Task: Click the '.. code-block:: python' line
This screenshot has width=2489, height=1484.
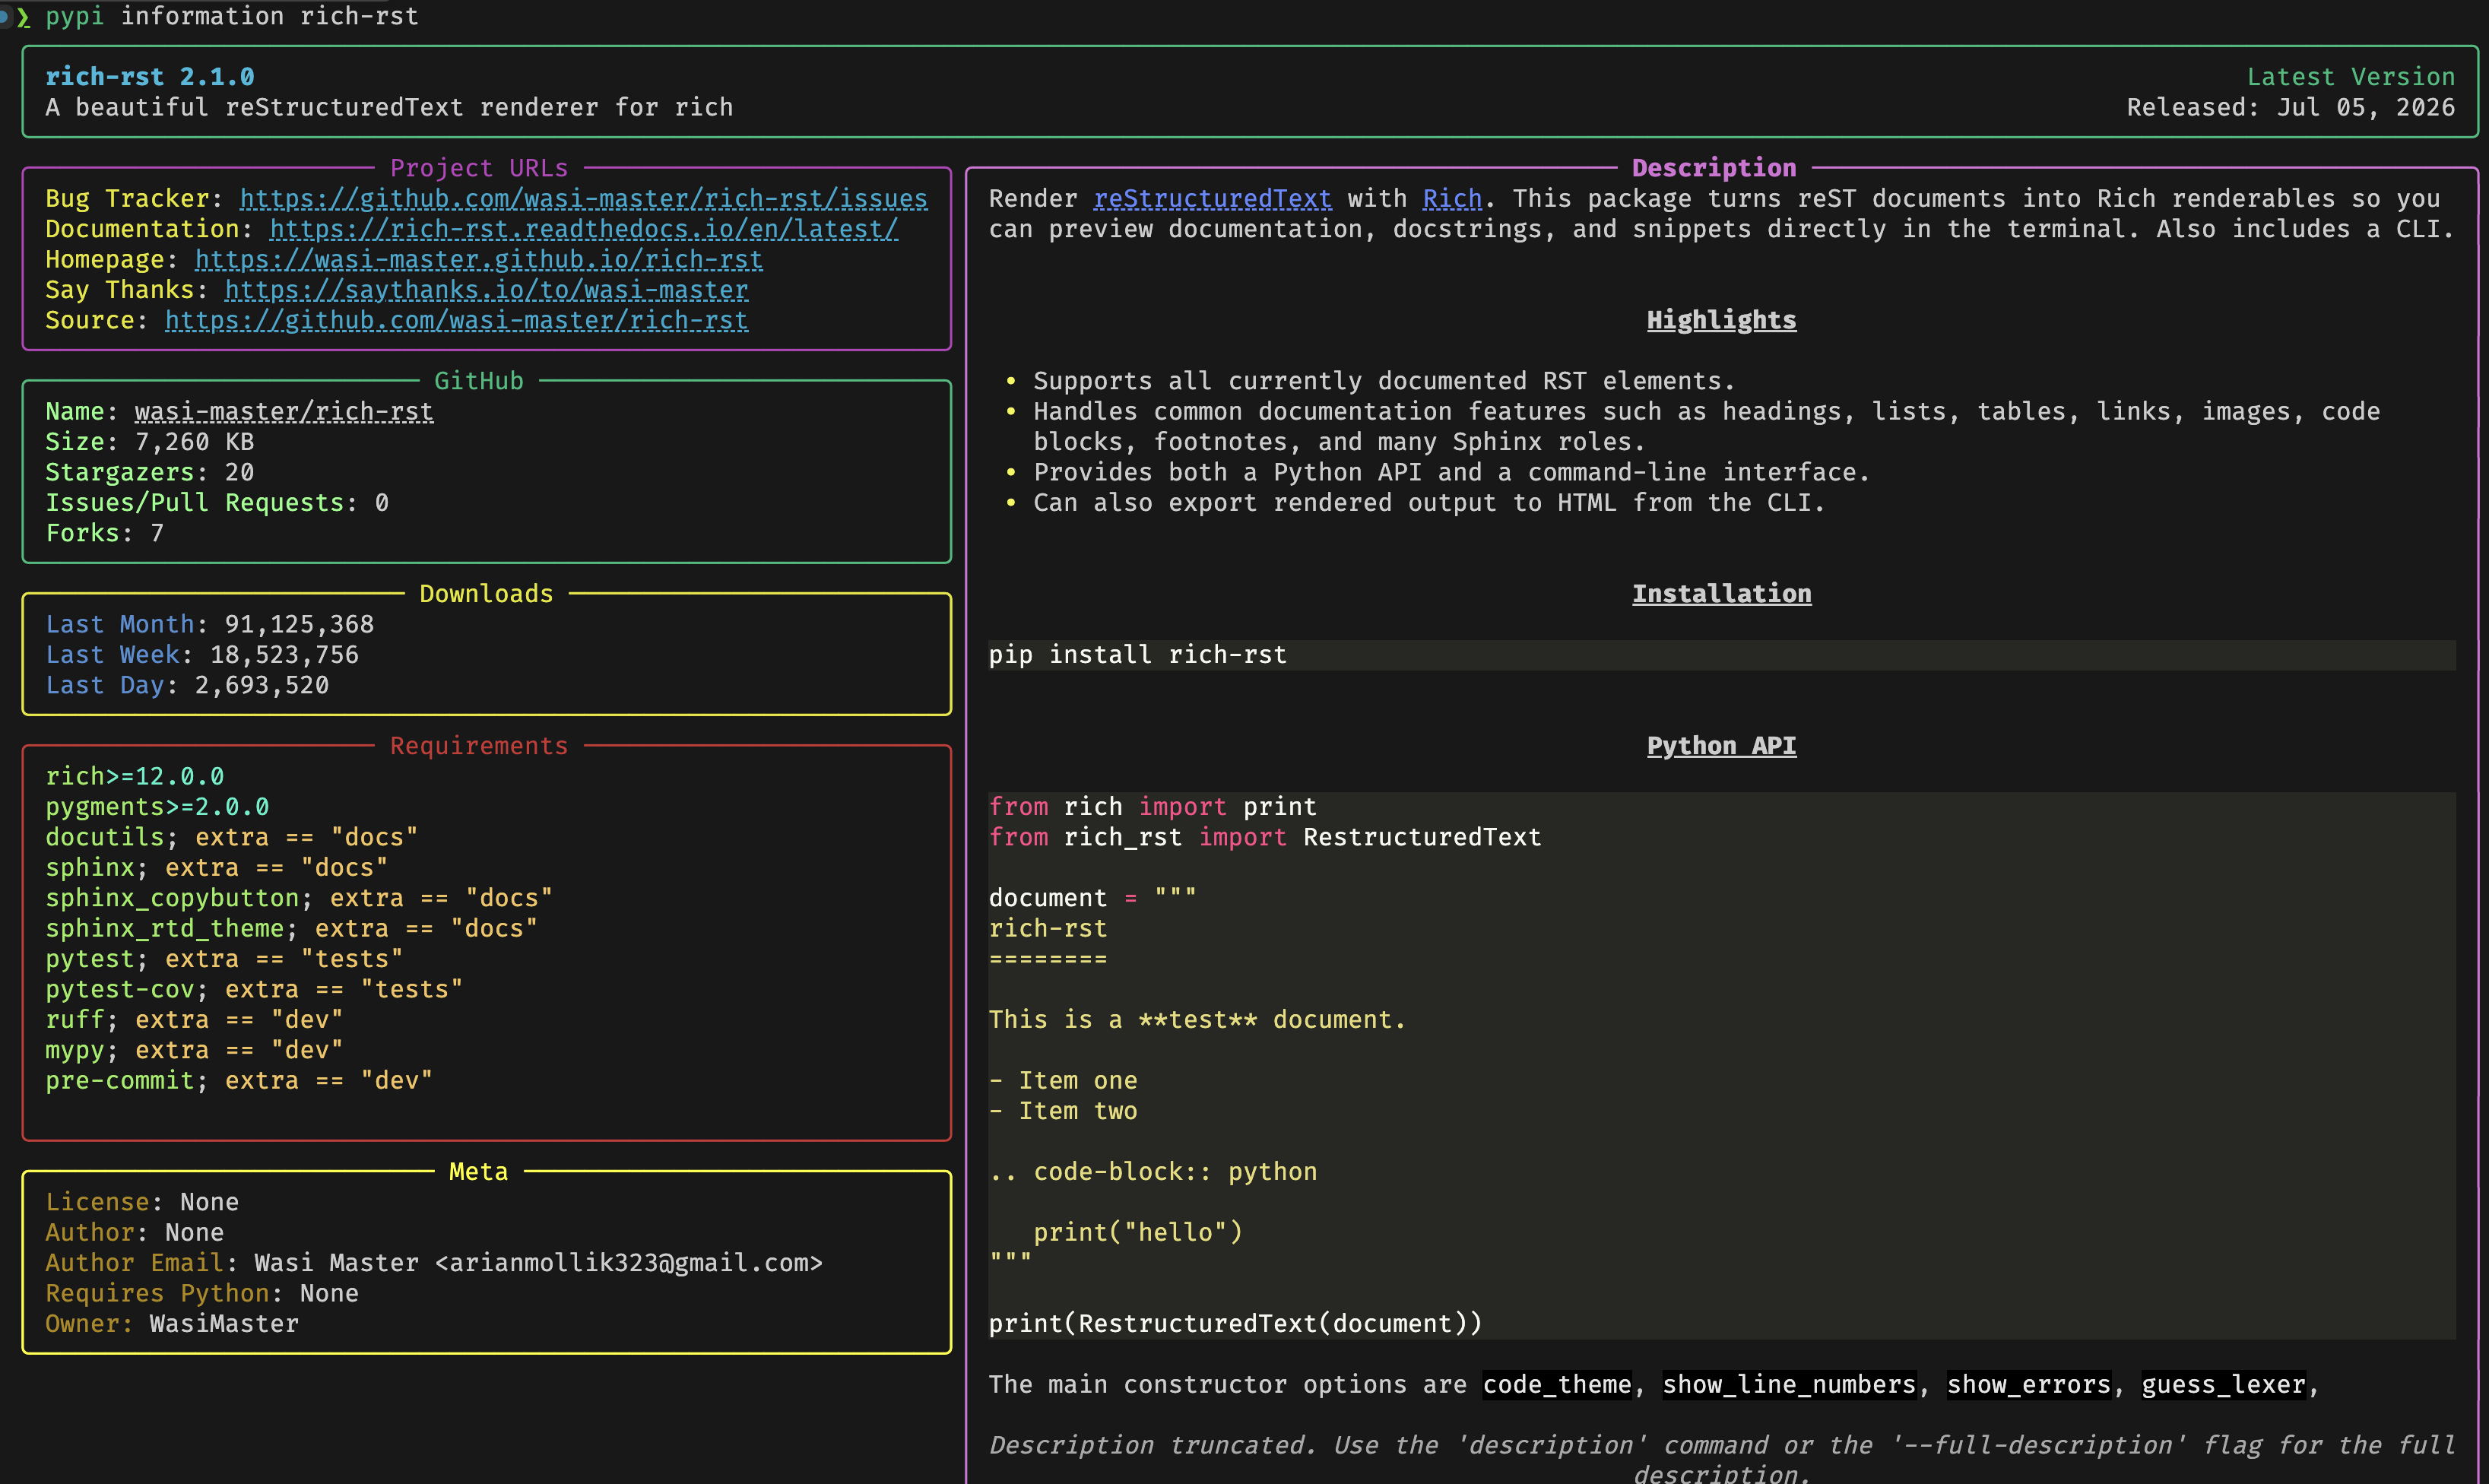Action: 1153,1172
